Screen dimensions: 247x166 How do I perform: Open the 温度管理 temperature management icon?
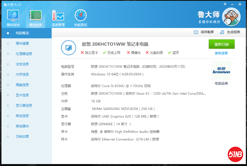(x=58, y=16)
